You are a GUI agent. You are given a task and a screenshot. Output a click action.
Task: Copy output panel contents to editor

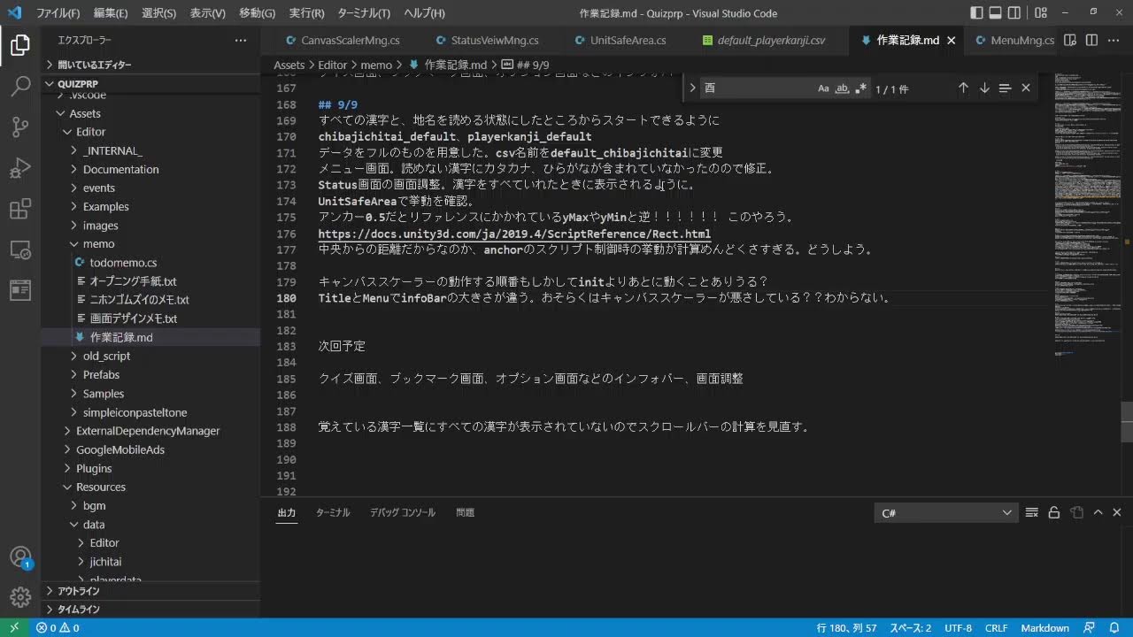1076,513
